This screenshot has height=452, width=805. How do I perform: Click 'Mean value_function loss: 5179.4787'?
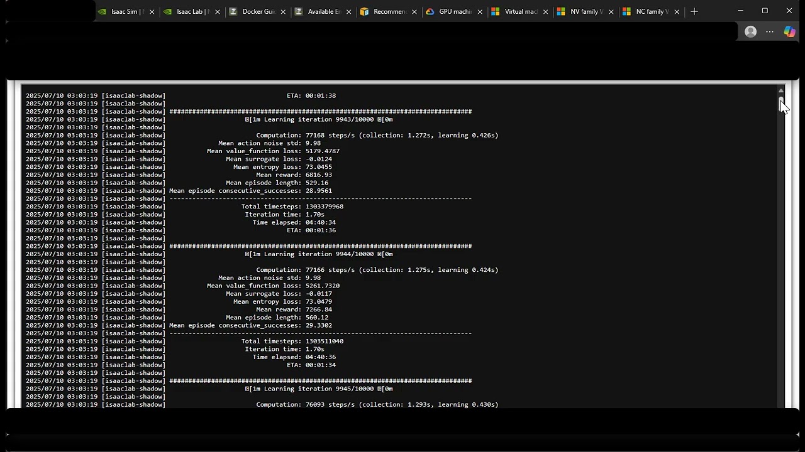tap(274, 151)
